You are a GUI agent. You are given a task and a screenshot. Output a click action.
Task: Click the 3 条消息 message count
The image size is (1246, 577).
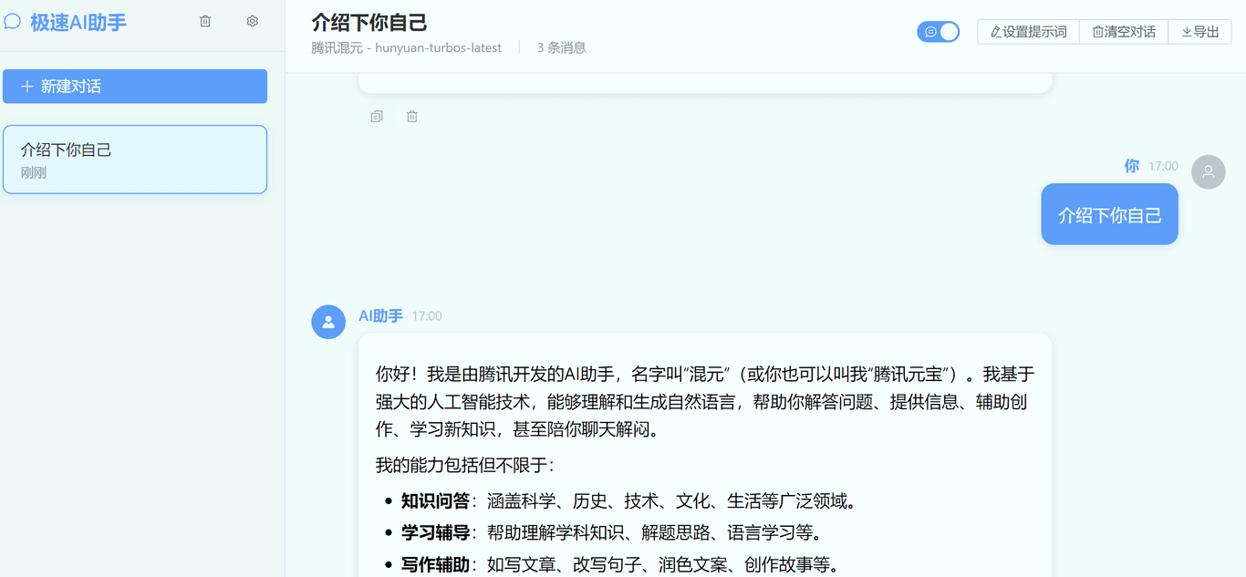pyautogui.click(x=561, y=48)
